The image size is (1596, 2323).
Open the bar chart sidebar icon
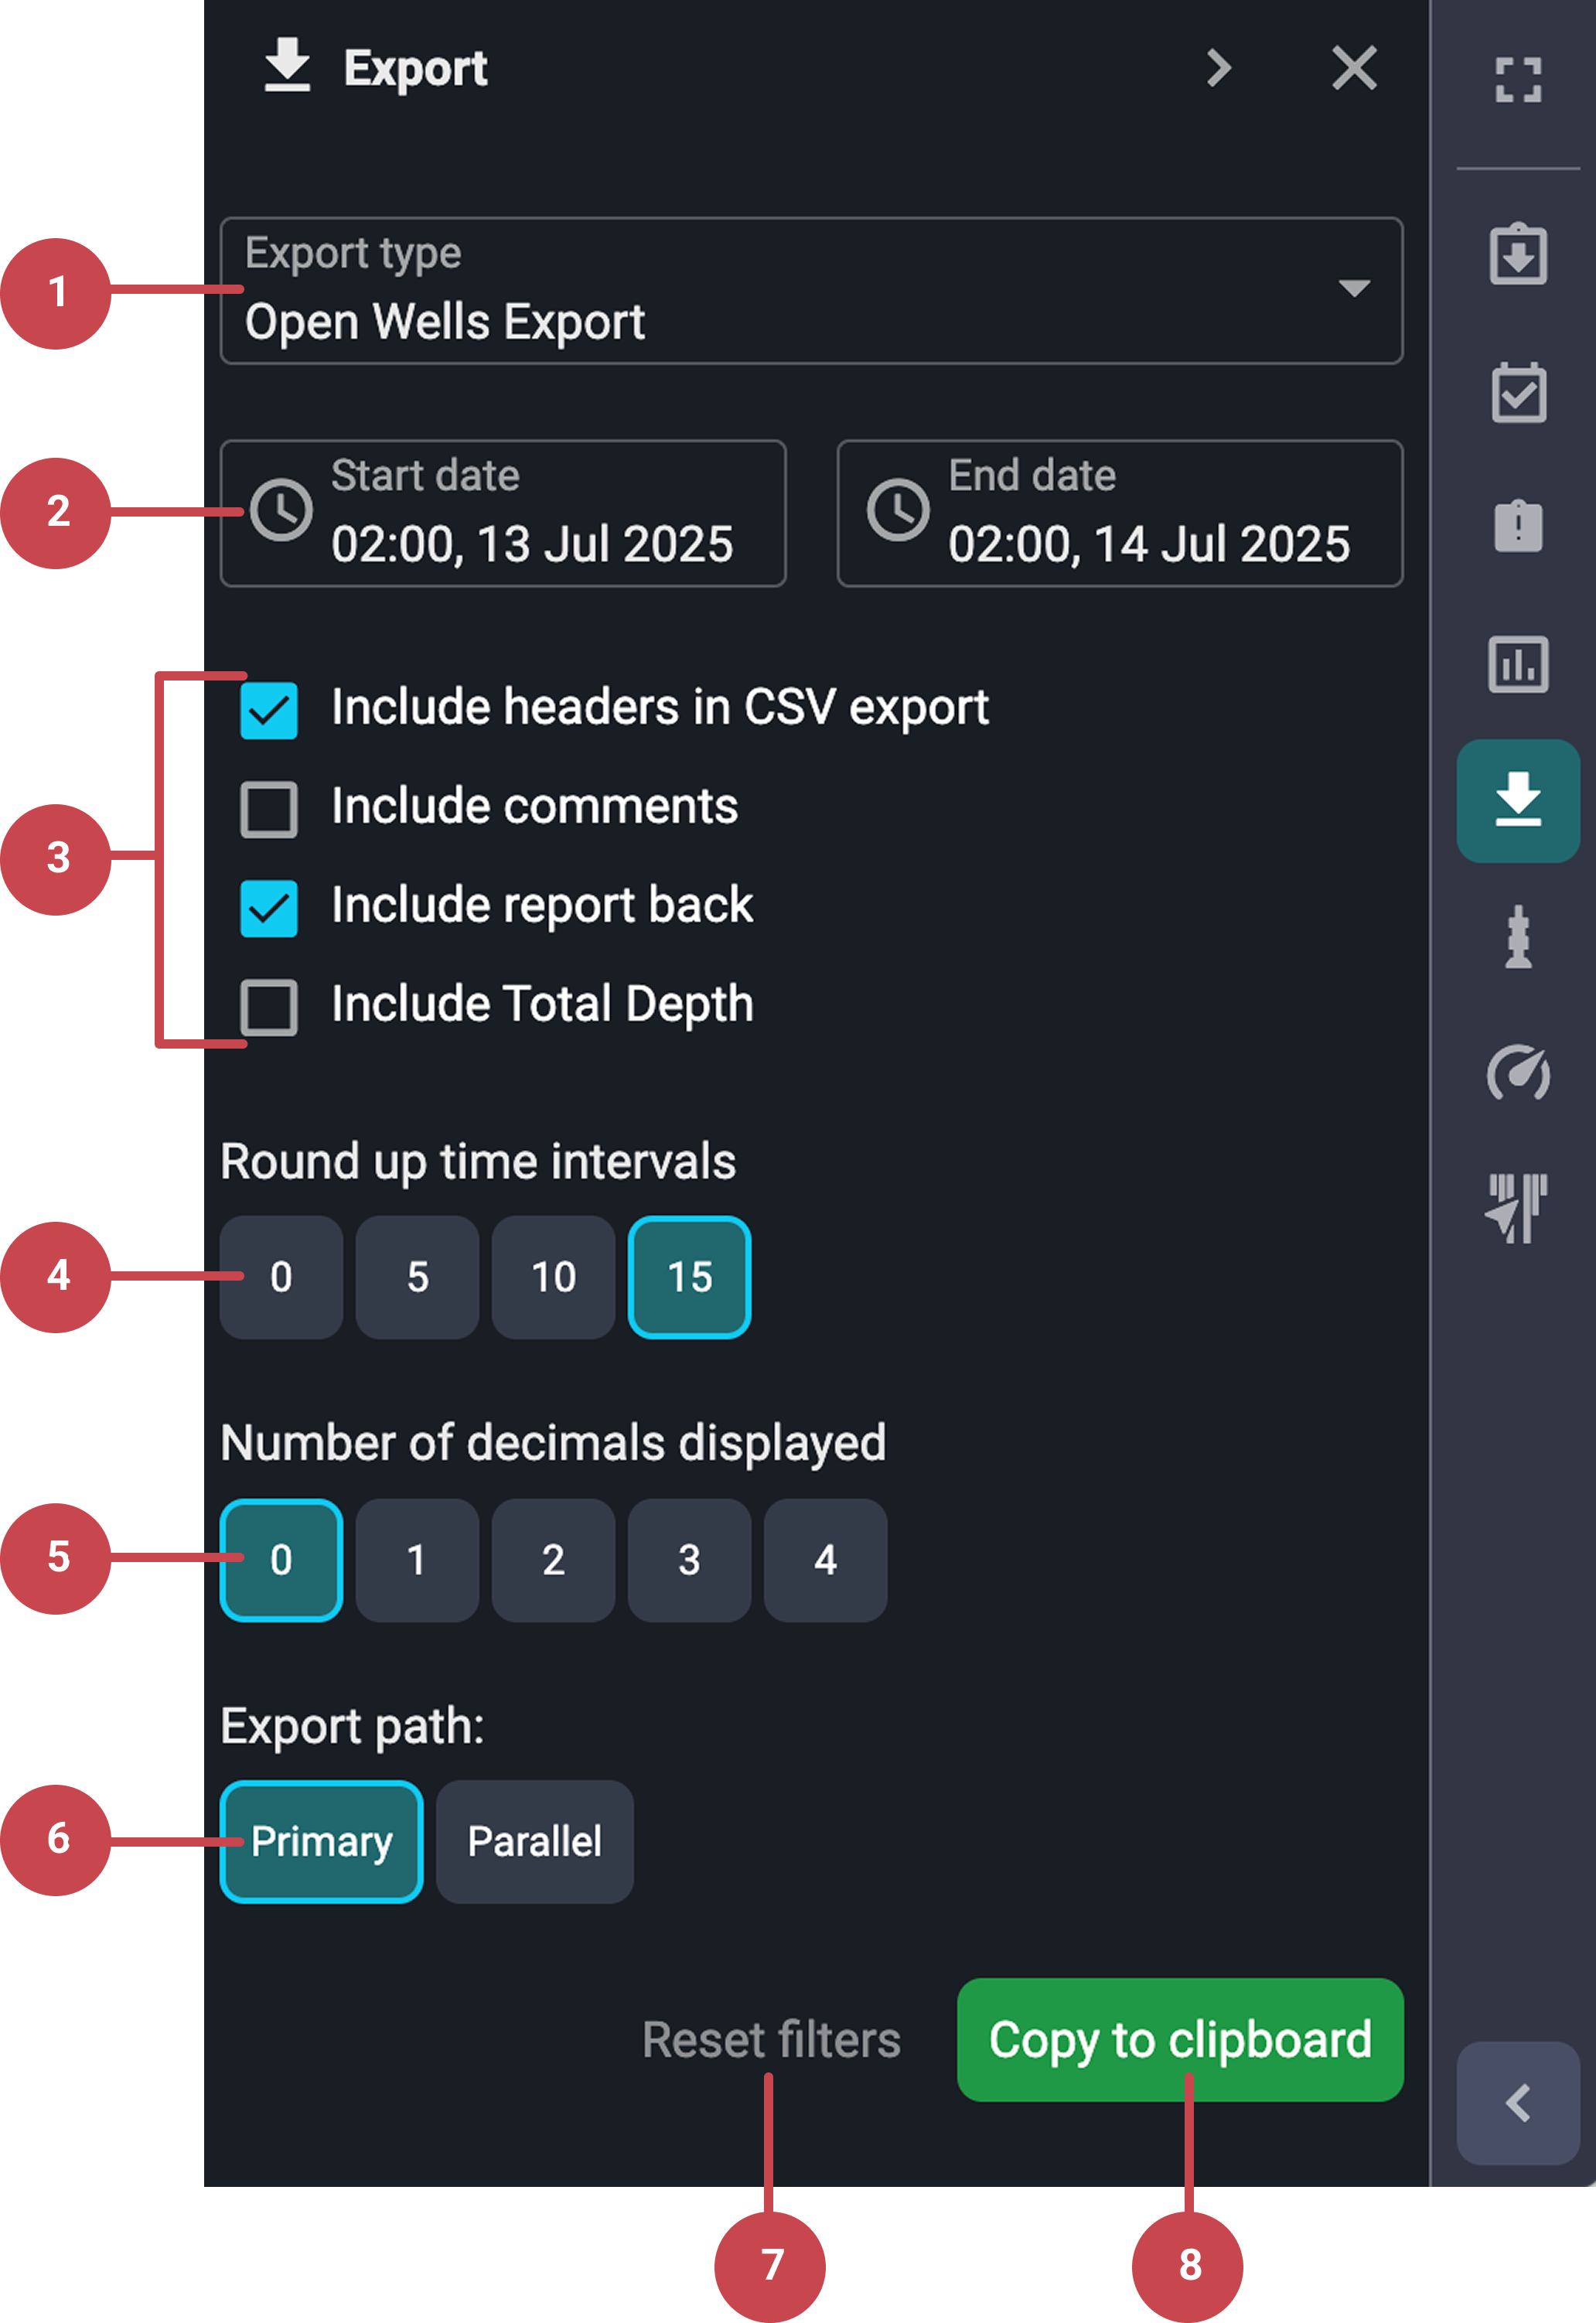coord(1517,664)
